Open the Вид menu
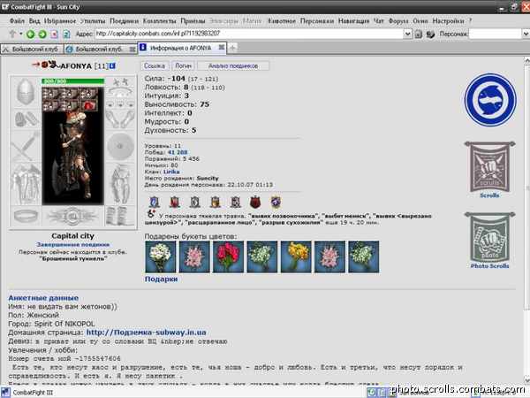This screenshot has height=398, width=530. [34, 21]
